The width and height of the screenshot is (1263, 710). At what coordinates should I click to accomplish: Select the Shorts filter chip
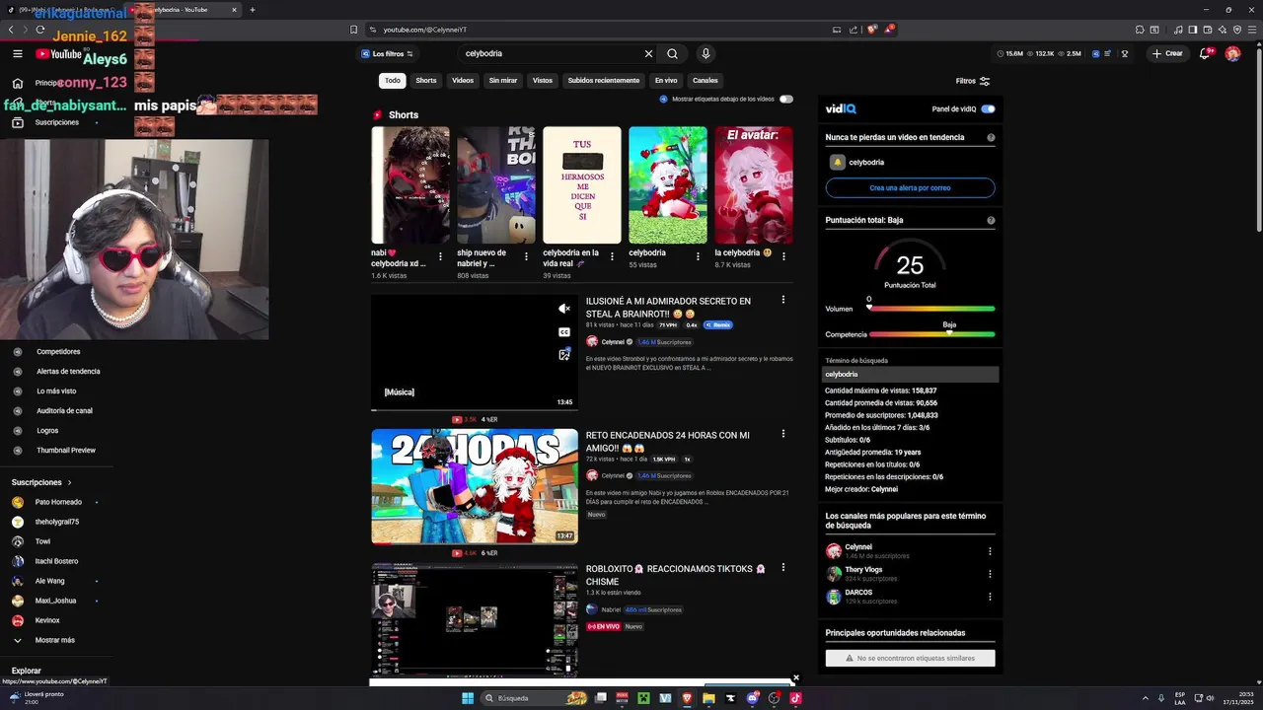[426, 80]
